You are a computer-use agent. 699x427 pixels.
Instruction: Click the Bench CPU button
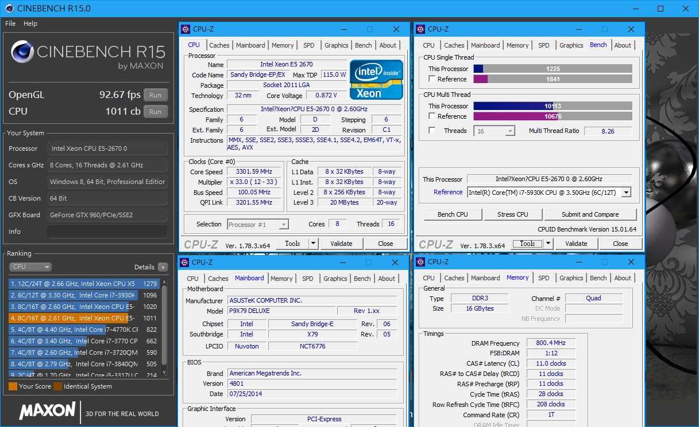(x=453, y=214)
